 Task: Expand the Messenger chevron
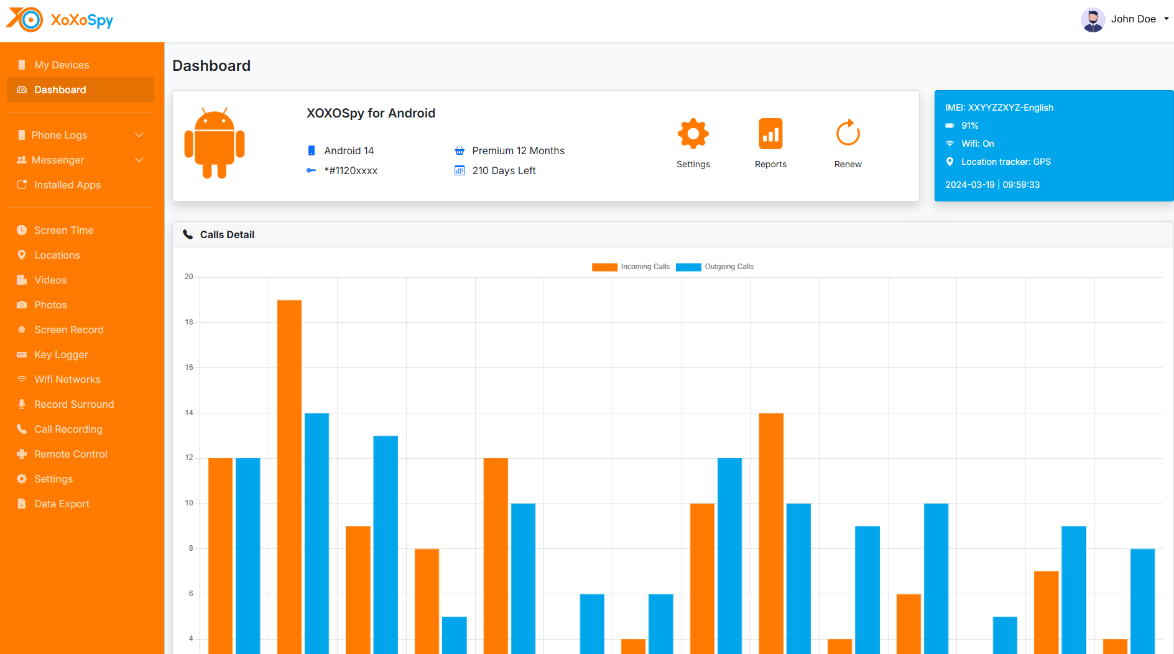coord(139,160)
